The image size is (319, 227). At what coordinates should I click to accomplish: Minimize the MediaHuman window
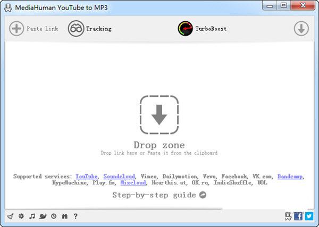[x=270, y=5]
